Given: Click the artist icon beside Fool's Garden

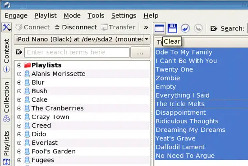Looking at the screenshot, I should pyautogui.click(x=27, y=152).
